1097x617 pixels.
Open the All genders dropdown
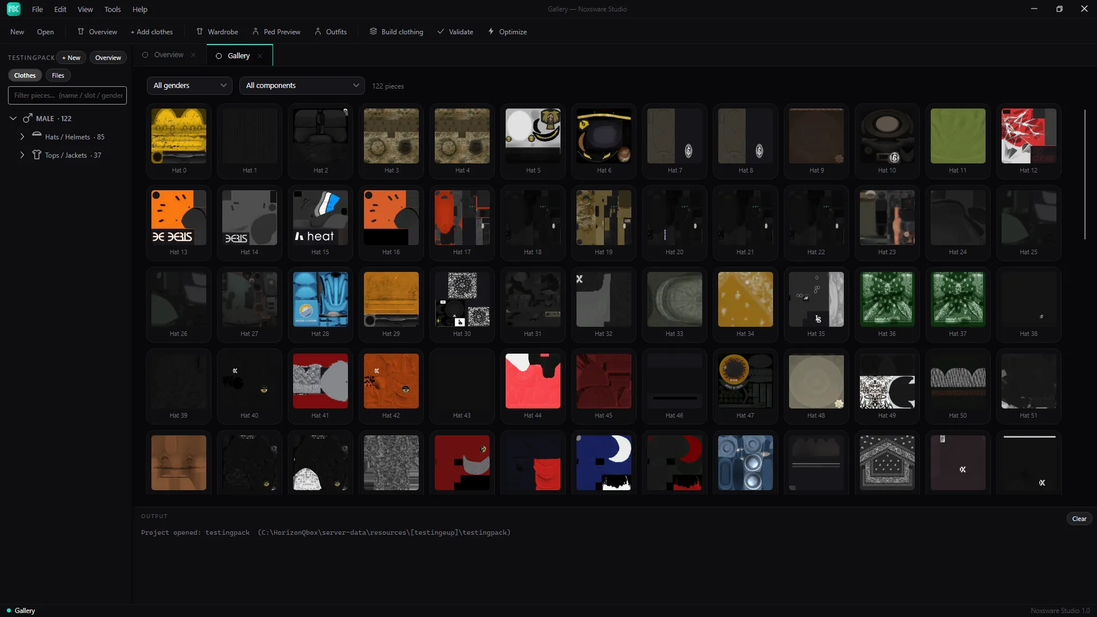tap(190, 86)
